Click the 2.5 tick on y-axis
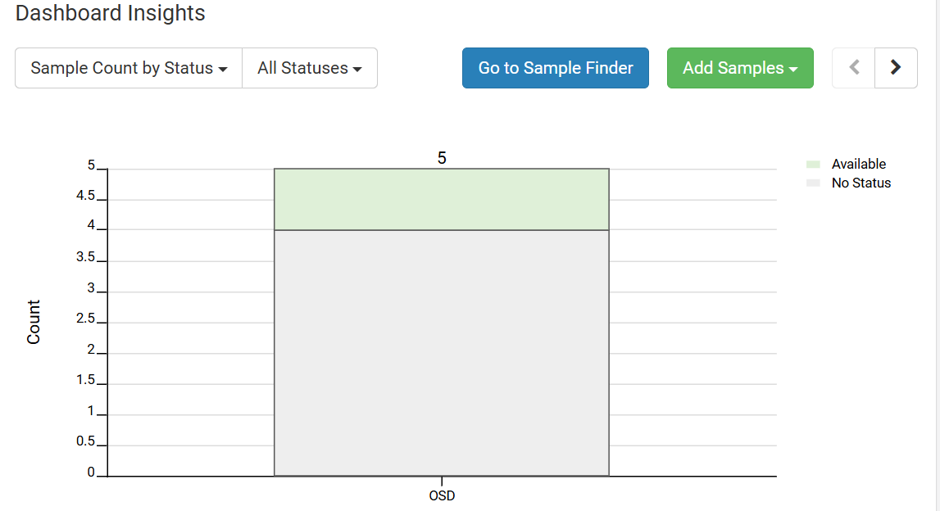This screenshot has width=940, height=511. 86,319
